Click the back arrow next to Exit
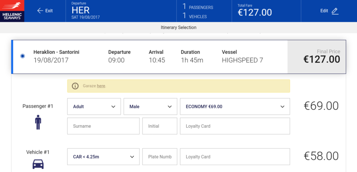 pos(40,11)
